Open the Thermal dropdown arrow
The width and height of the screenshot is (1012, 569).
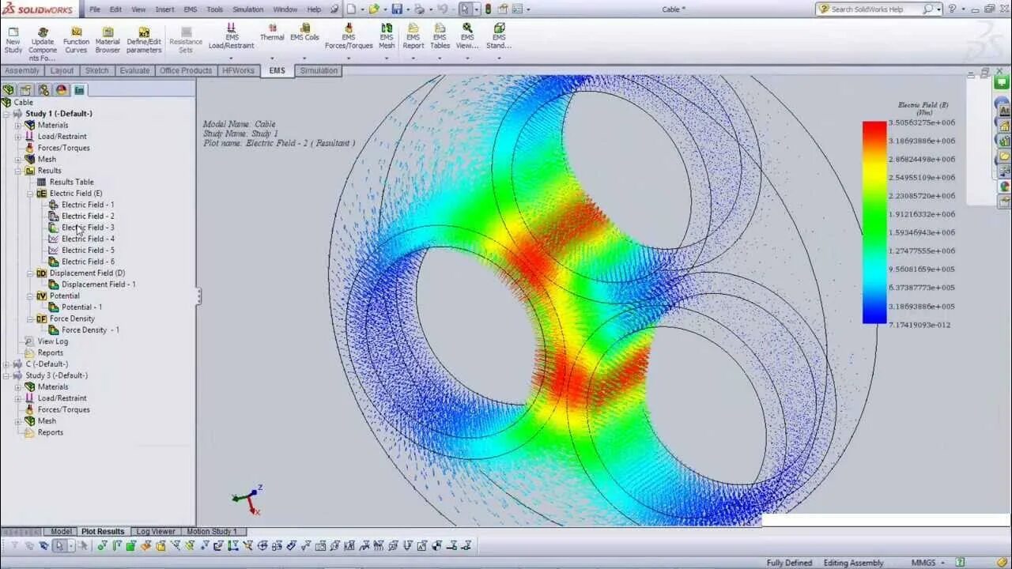point(272,58)
